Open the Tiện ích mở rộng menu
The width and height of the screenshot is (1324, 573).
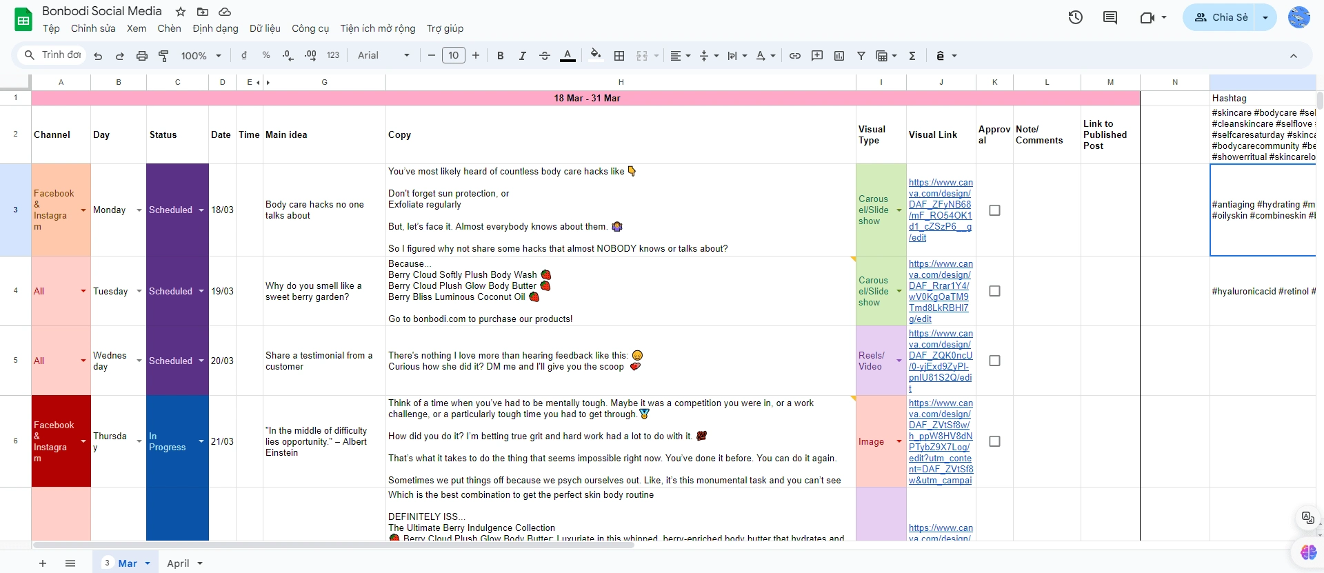pyautogui.click(x=378, y=28)
